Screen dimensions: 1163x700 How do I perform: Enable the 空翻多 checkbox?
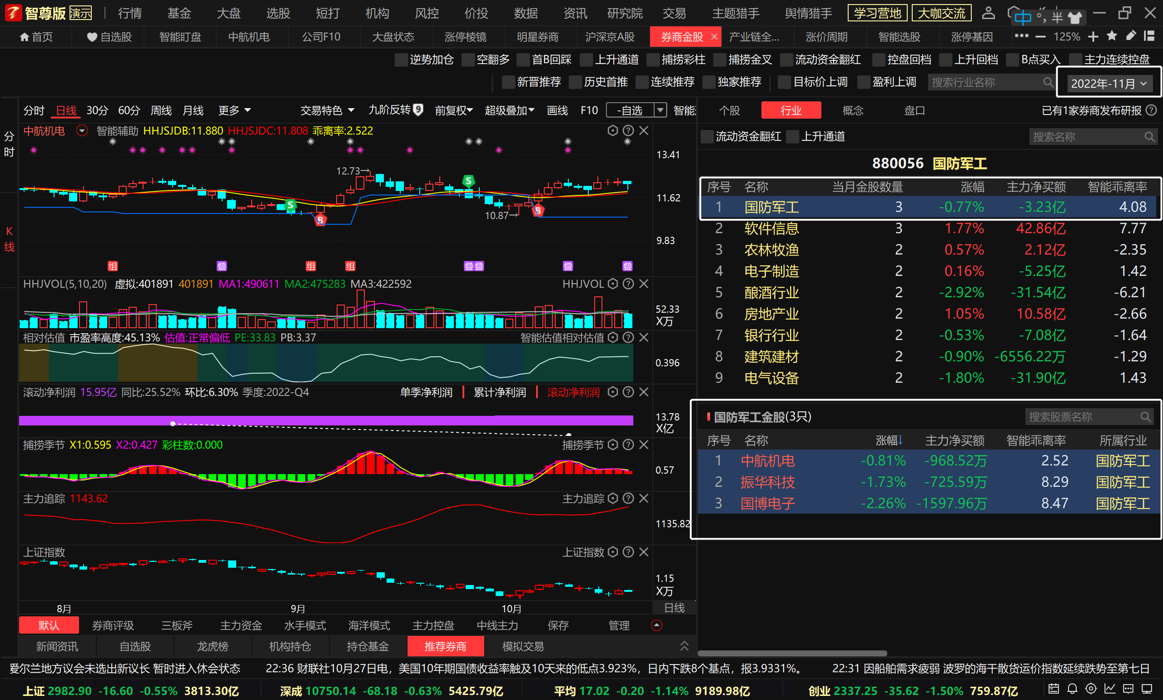[467, 60]
